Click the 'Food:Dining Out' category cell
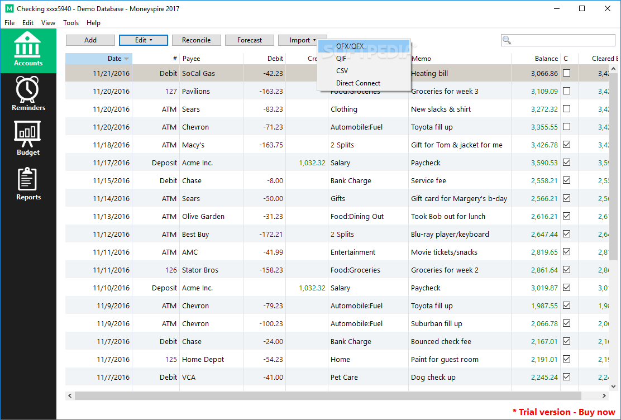Viewport: 621px width, 420px height. click(x=368, y=216)
